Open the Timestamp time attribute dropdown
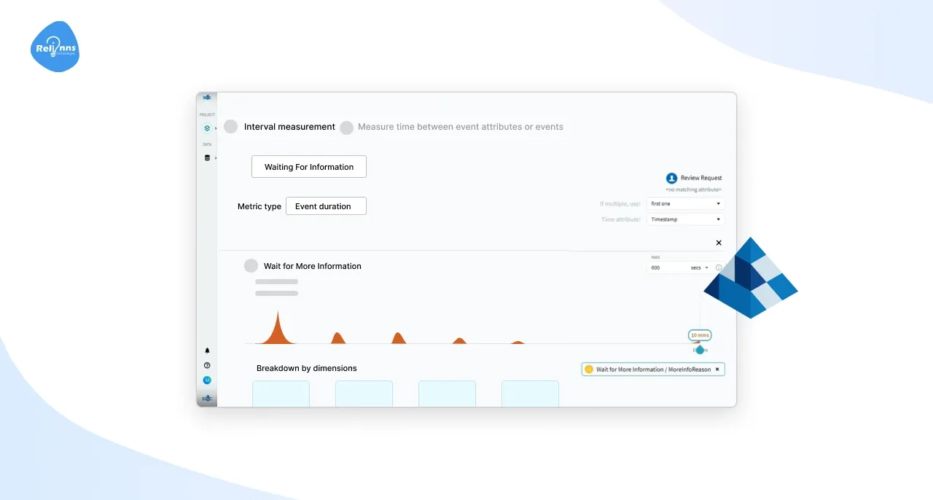The image size is (933, 500). (x=685, y=219)
